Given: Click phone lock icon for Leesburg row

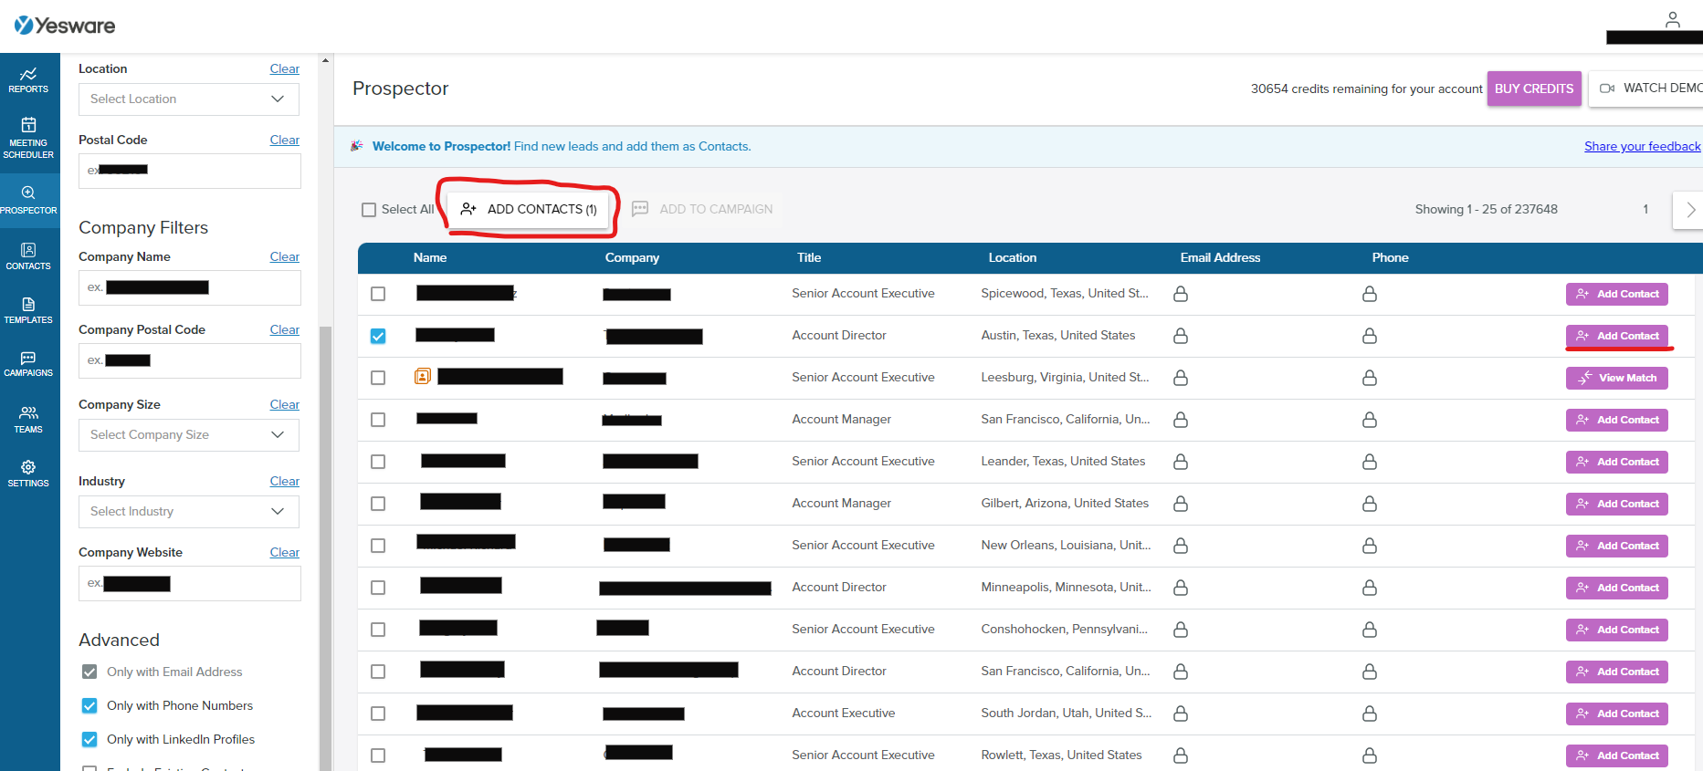Looking at the screenshot, I should click(1369, 378).
